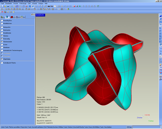Click the colorful sphere icon in right toolbar
This screenshot has width=162, height=129.
[160, 65]
